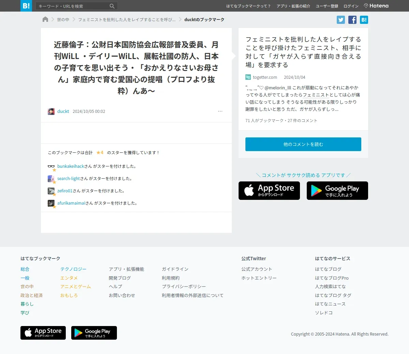Image resolution: width=409 pixels, height=354 pixels.
Task: Open ヘルプ footer link
Action: [115, 287]
